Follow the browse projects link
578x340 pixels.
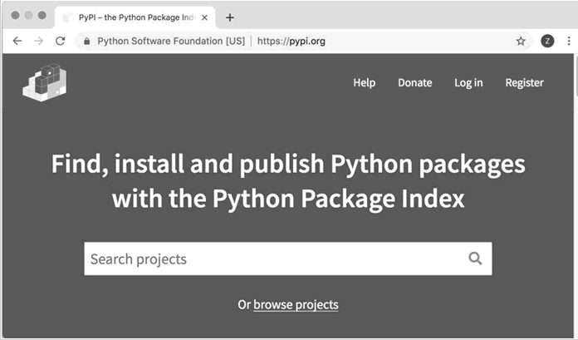pos(296,304)
